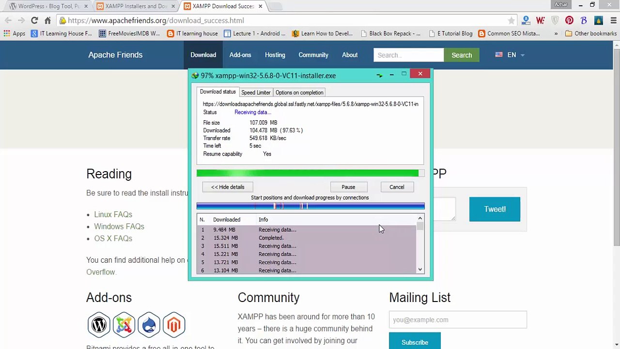This screenshot has height=349, width=620.
Task: Click the connections list scroll-down arrow
Action: pyautogui.click(x=420, y=270)
